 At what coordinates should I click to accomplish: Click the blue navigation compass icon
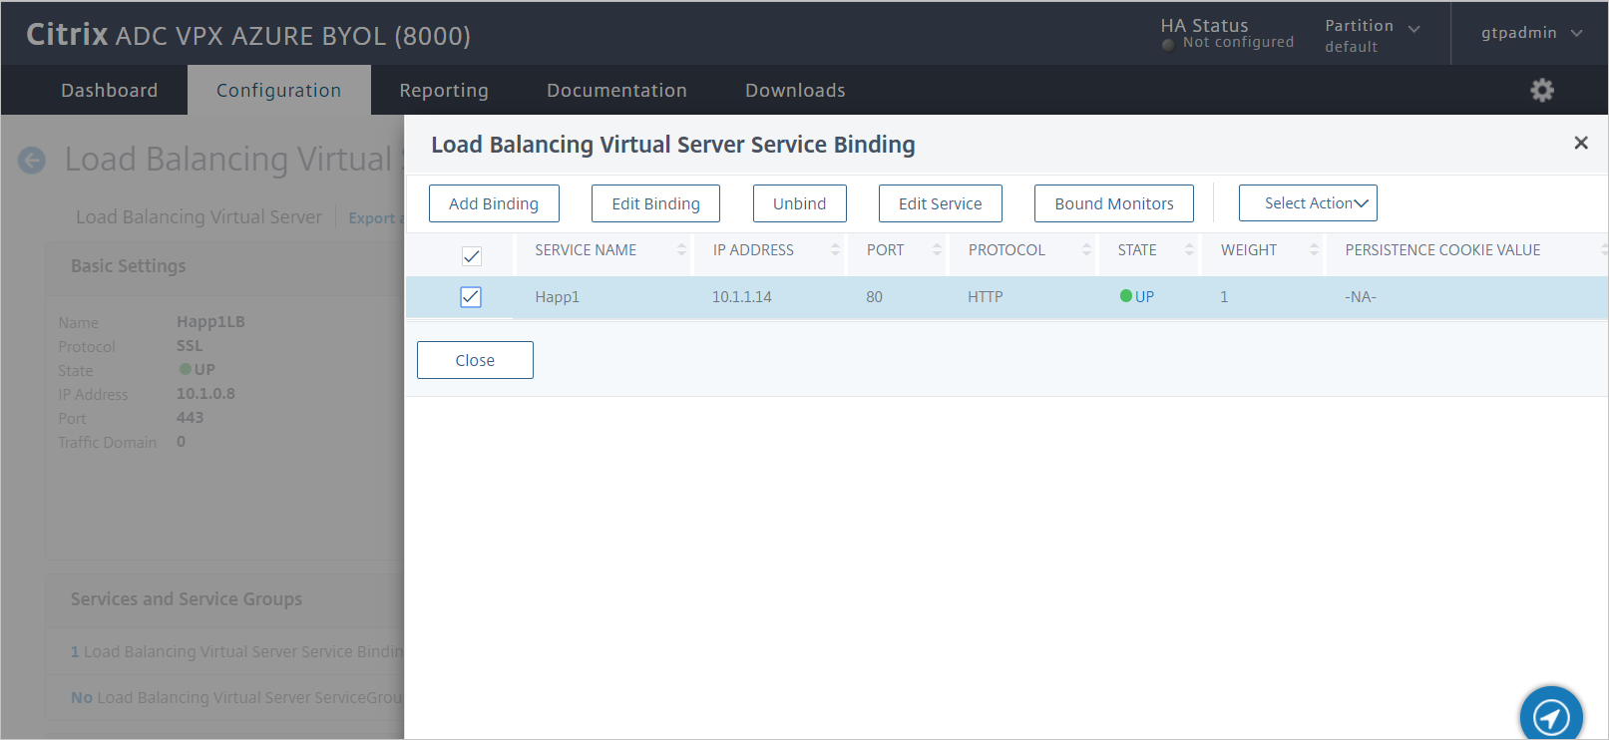(1551, 715)
